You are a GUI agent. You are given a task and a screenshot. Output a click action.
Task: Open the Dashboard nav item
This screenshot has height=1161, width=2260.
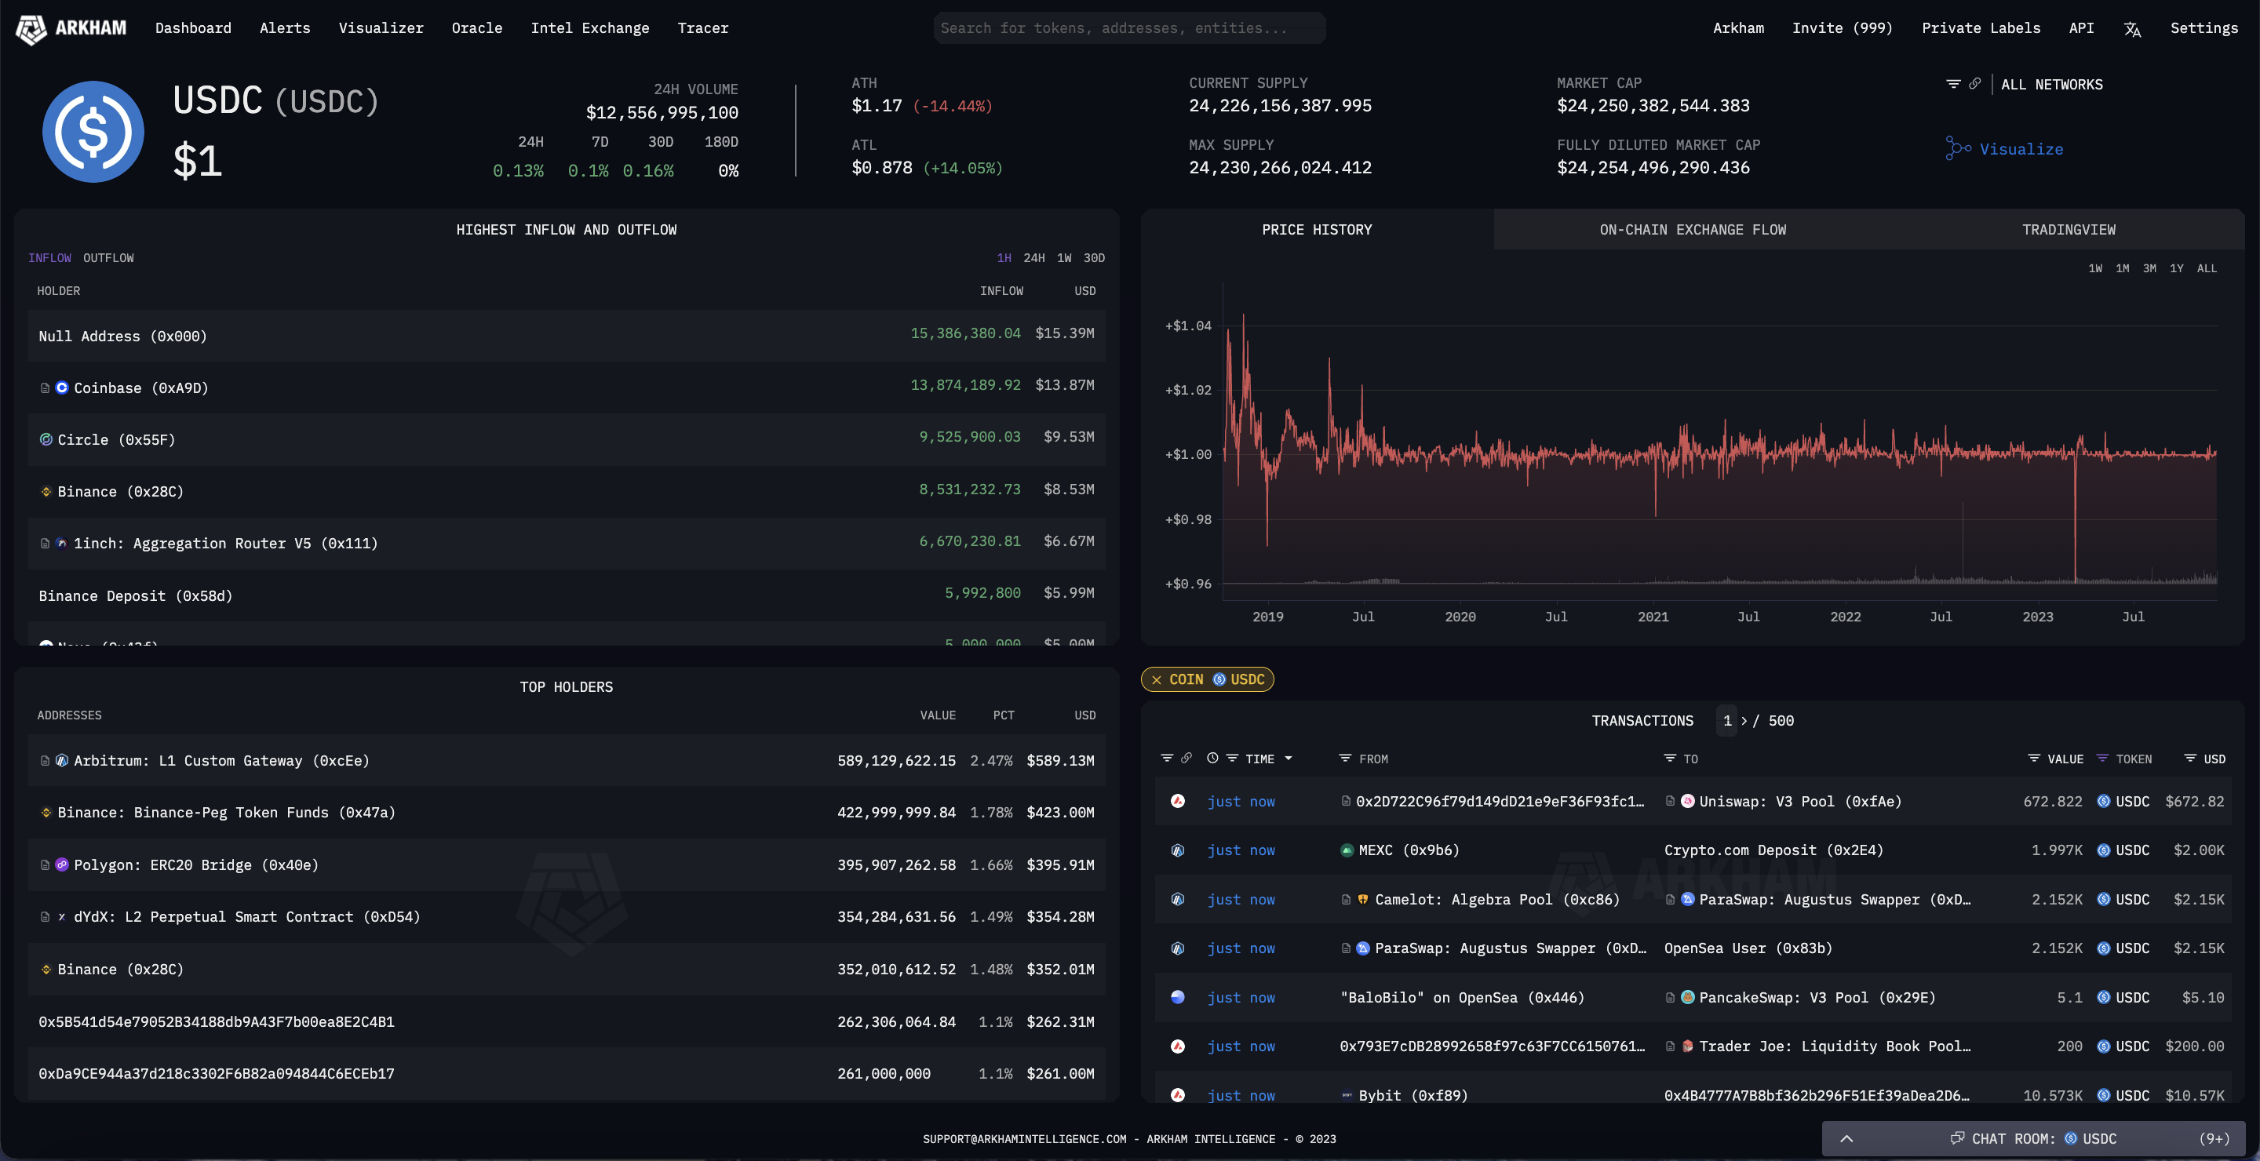click(x=193, y=28)
